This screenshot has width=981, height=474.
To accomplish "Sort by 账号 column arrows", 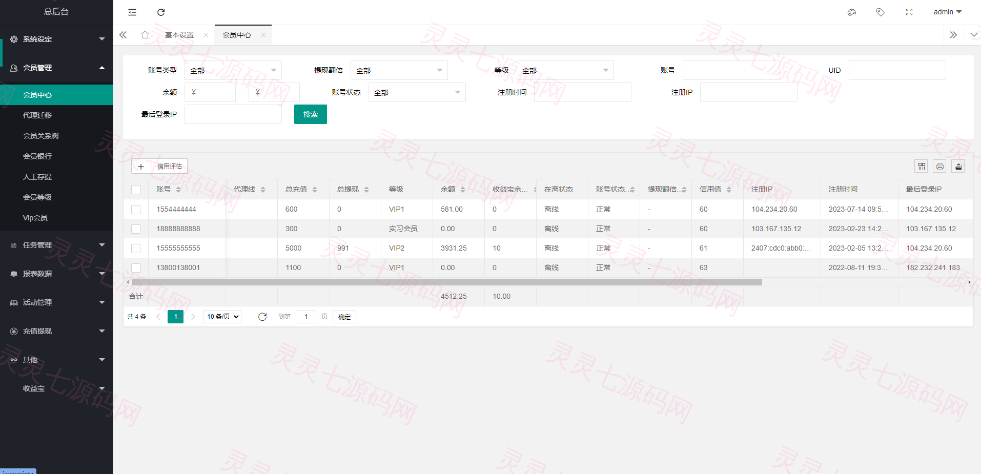I will (178, 190).
